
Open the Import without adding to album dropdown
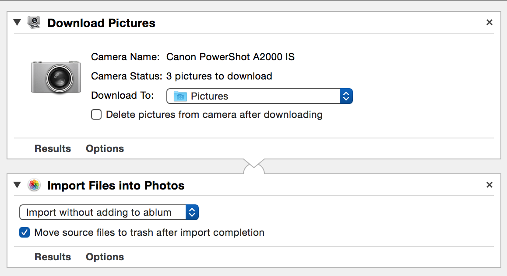coord(109,213)
